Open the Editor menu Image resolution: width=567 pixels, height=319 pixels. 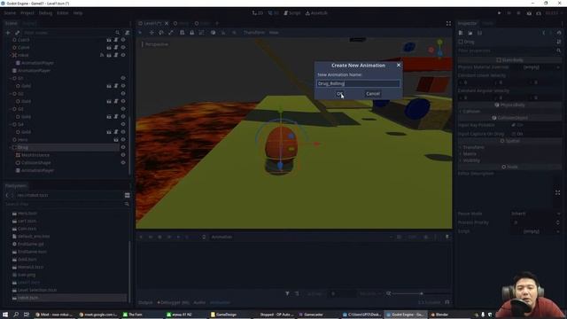(x=63, y=13)
